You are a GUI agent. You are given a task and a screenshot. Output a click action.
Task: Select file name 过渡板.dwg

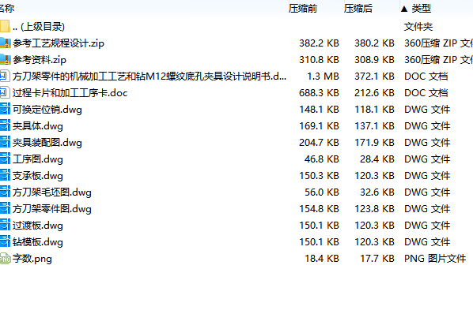pos(38,226)
